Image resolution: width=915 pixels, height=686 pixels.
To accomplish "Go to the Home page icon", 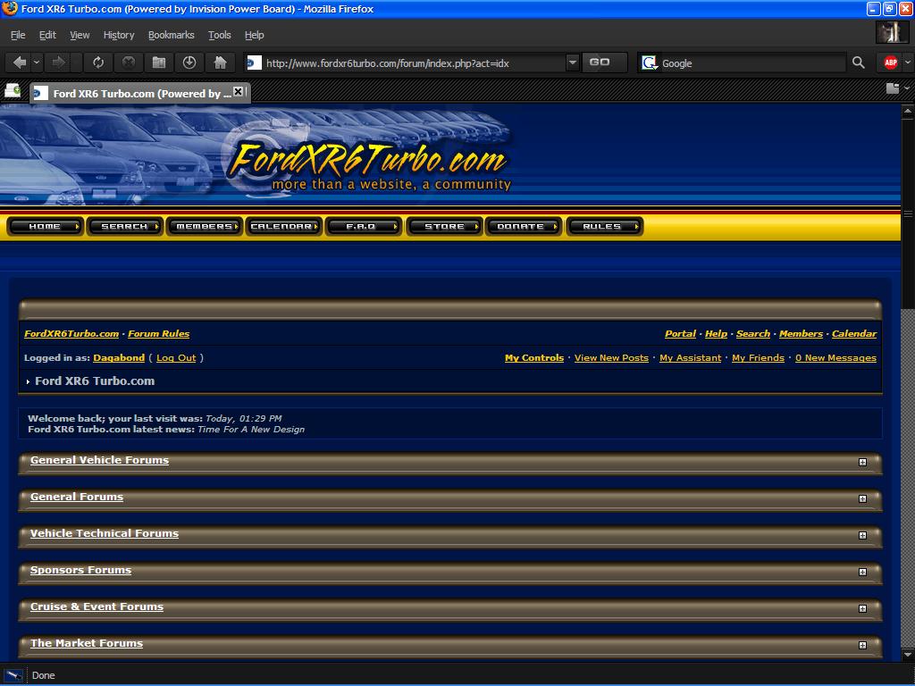I will 220,63.
